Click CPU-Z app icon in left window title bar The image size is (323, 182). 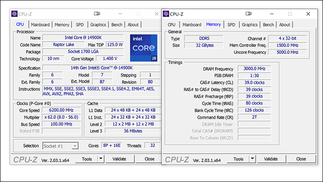[15, 14]
